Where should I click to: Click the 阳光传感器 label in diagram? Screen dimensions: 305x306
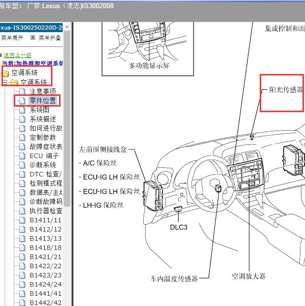pos(286,89)
